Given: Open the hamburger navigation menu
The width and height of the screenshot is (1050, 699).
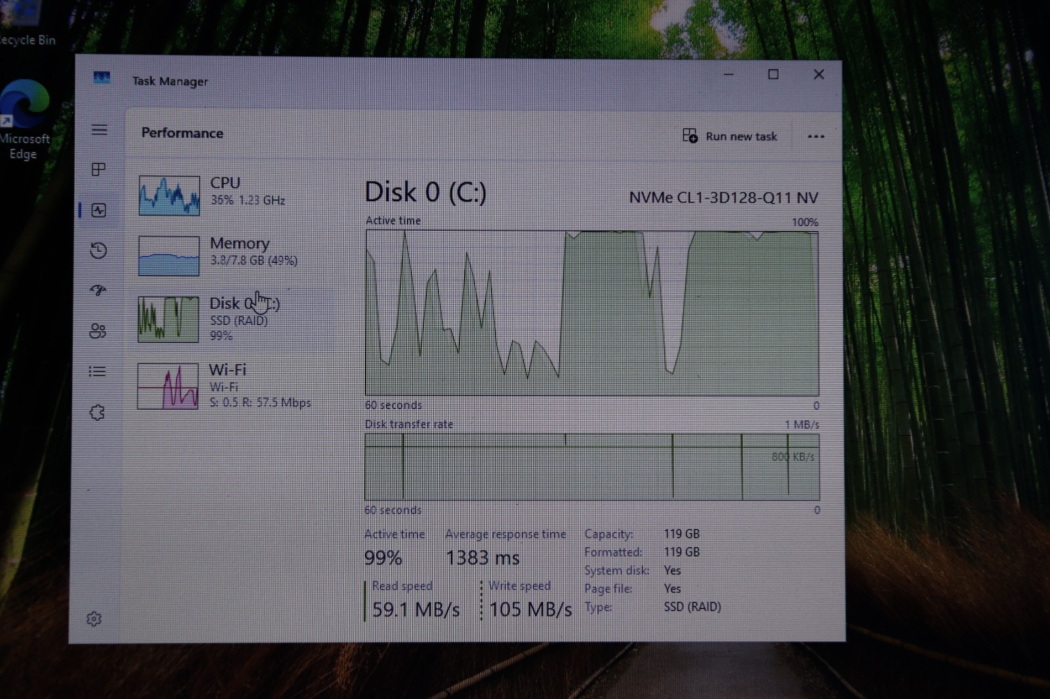Looking at the screenshot, I should (x=99, y=130).
